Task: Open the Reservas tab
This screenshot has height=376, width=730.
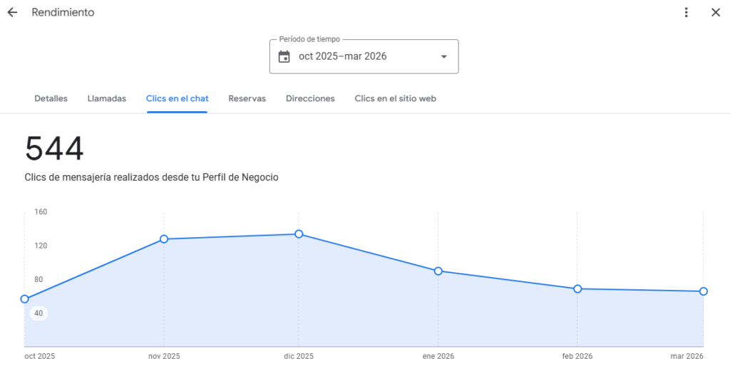Action: (x=247, y=99)
